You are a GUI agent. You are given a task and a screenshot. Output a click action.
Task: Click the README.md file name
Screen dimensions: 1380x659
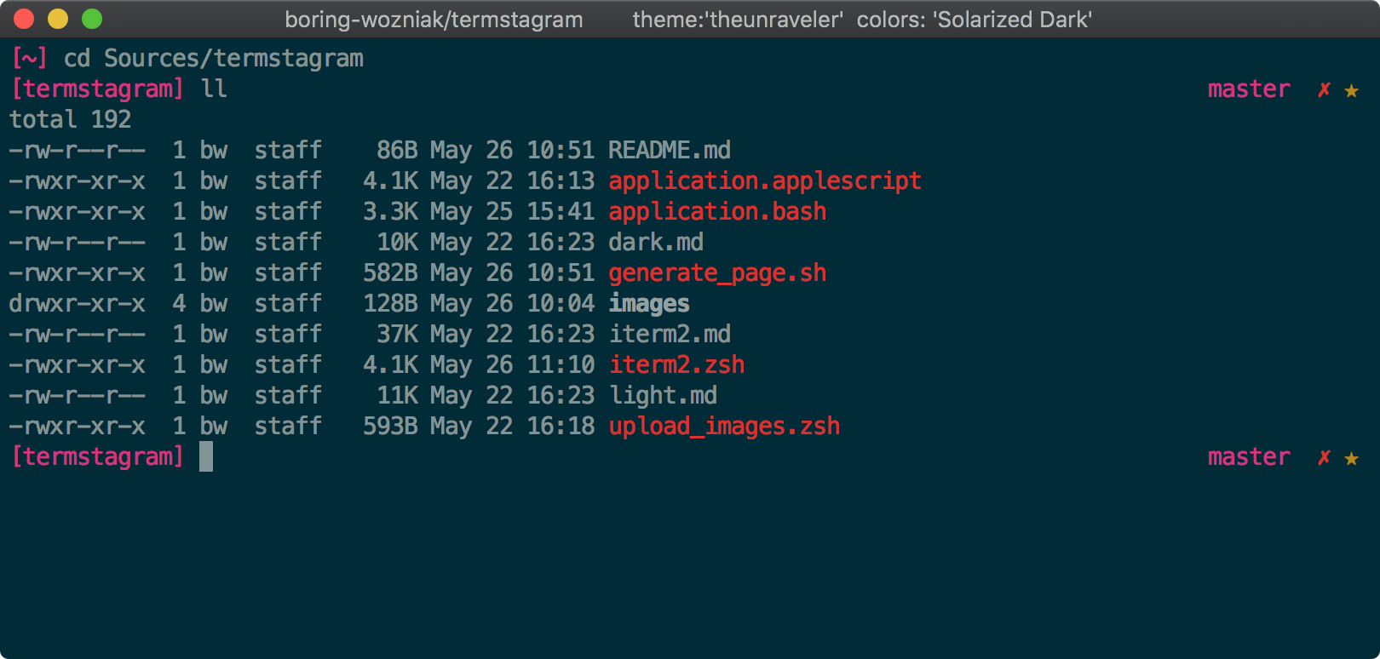tap(669, 151)
